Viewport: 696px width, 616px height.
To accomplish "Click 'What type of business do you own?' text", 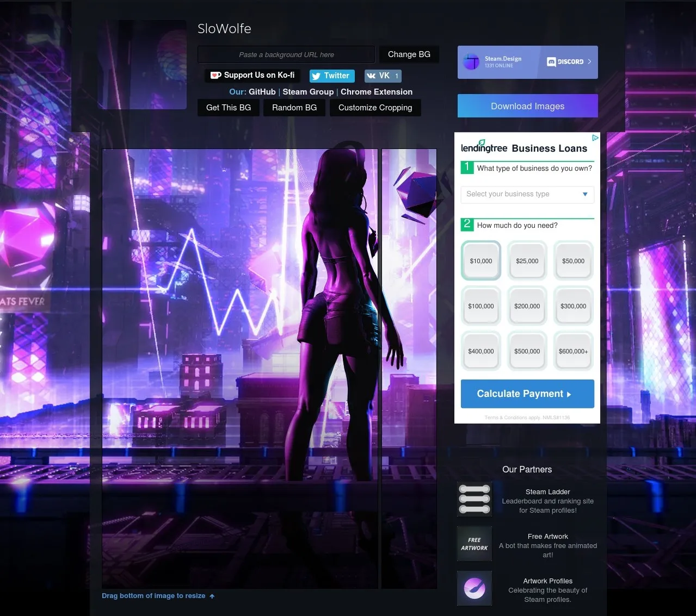I will (x=534, y=168).
